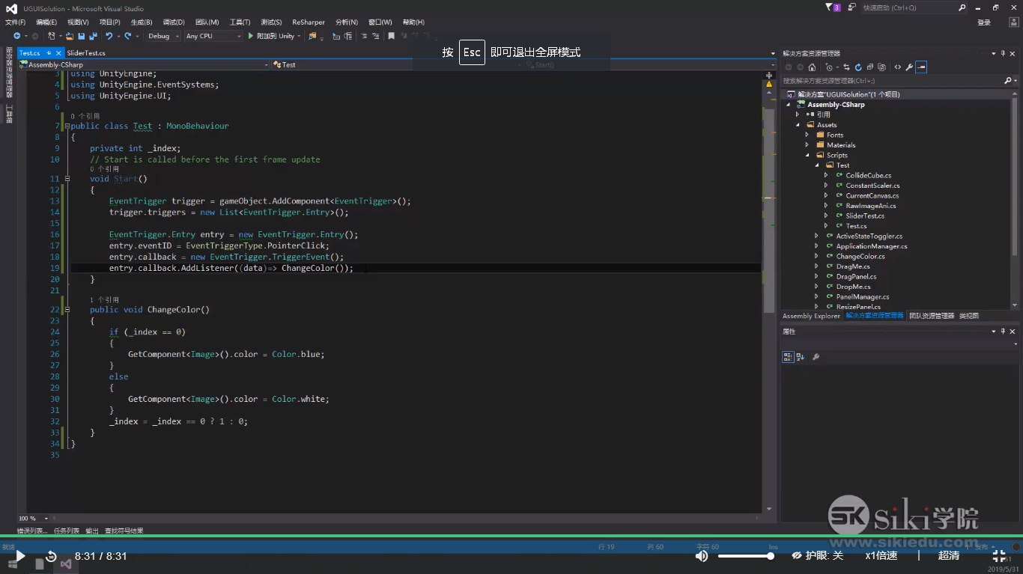
Task: Collapse Start method outlining box
Action: (67, 179)
